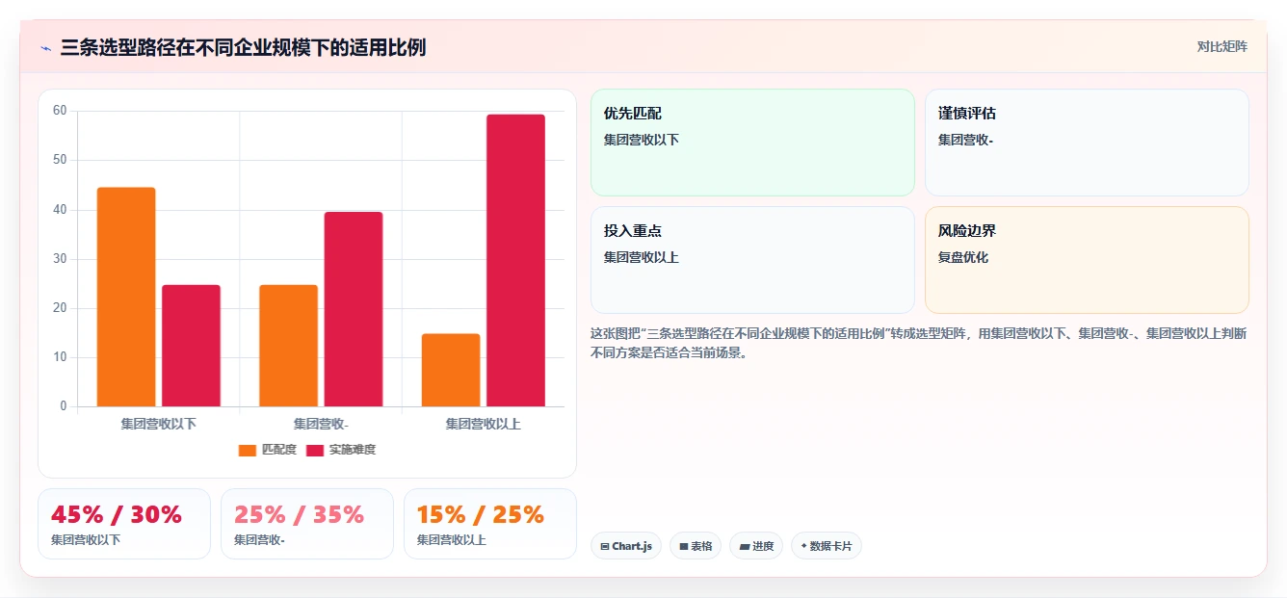The height and width of the screenshot is (598, 1287).
Task: Click y-axis value 60
Action: (60, 111)
